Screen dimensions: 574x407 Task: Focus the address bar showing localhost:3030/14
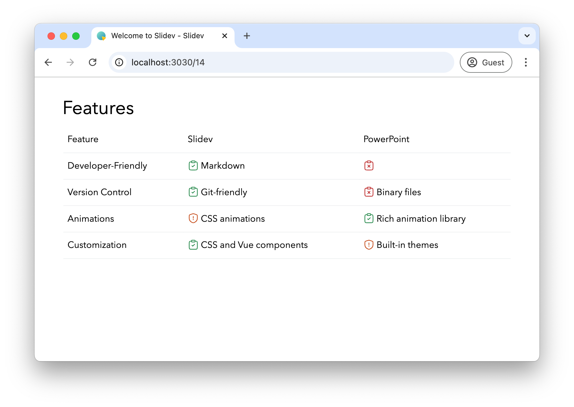[281, 62]
